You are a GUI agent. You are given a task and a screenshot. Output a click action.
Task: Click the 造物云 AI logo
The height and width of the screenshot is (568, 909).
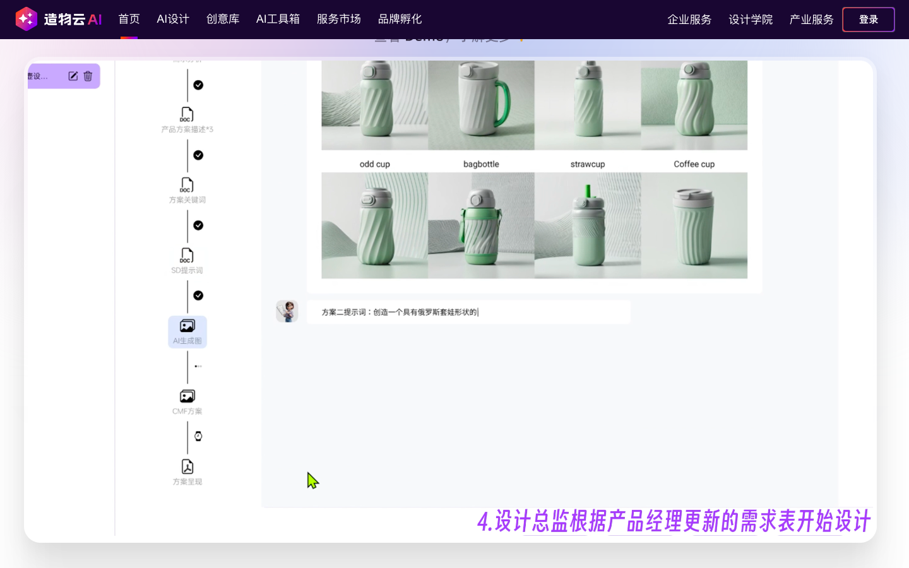59,19
